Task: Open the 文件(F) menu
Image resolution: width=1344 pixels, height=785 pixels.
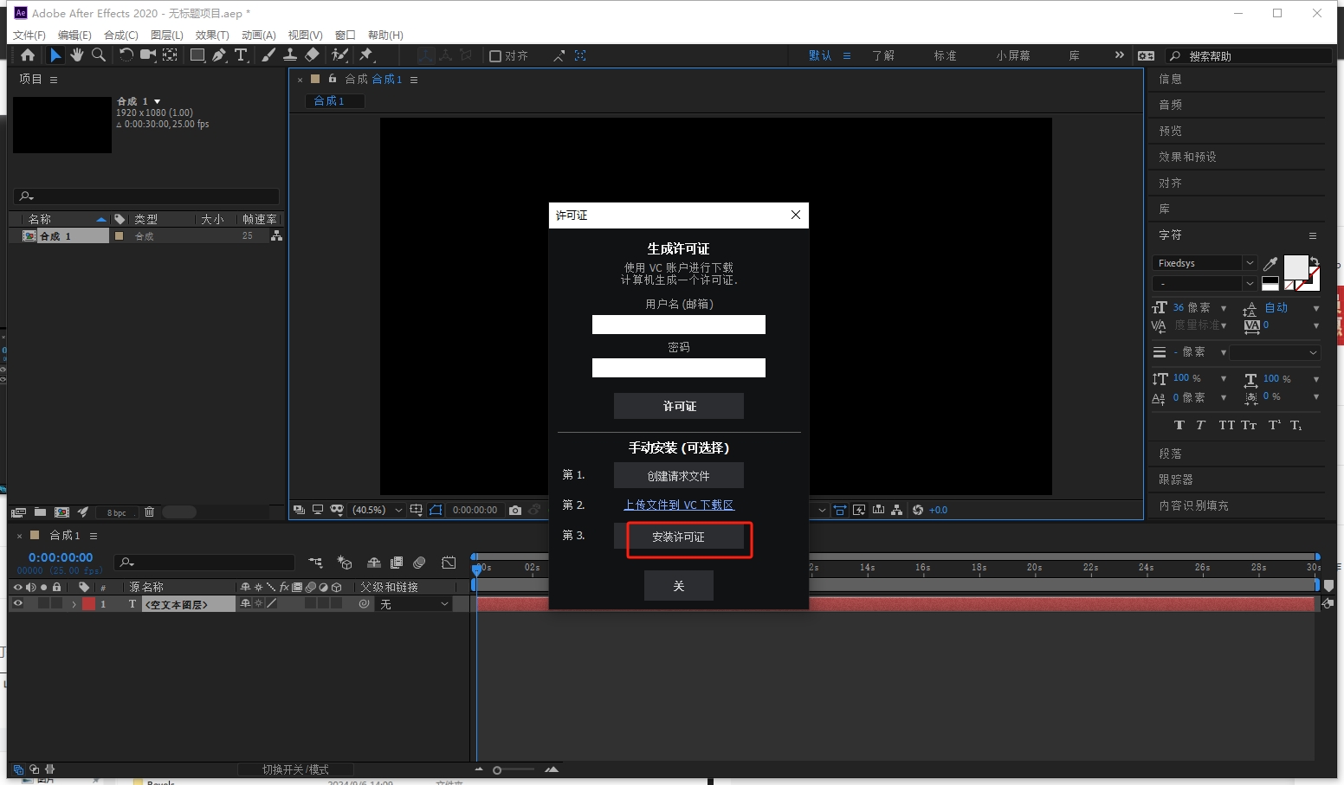Action: [x=29, y=35]
